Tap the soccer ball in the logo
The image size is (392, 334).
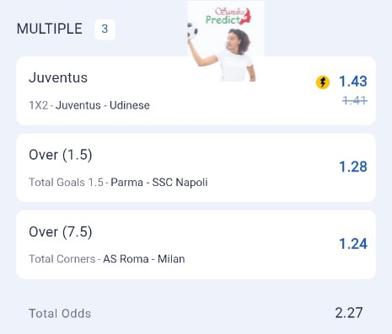pyautogui.click(x=192, y=30)
